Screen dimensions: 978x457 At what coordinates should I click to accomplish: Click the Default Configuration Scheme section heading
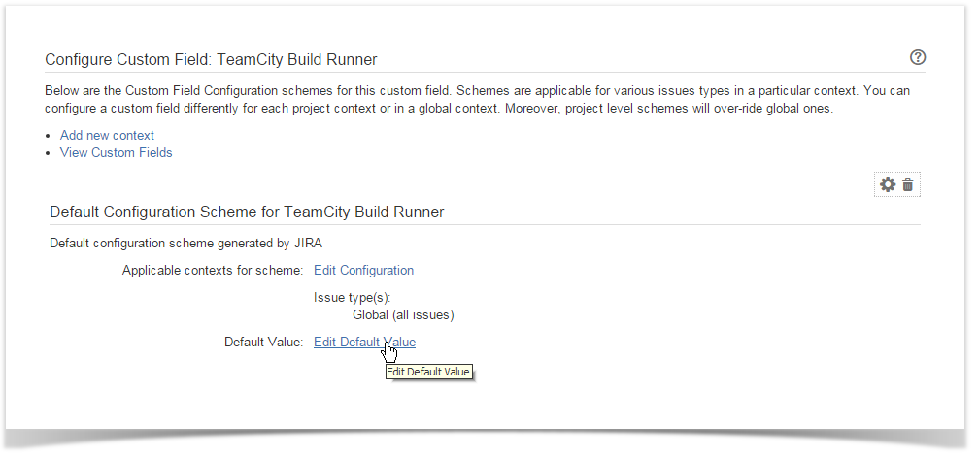point(247,212)
